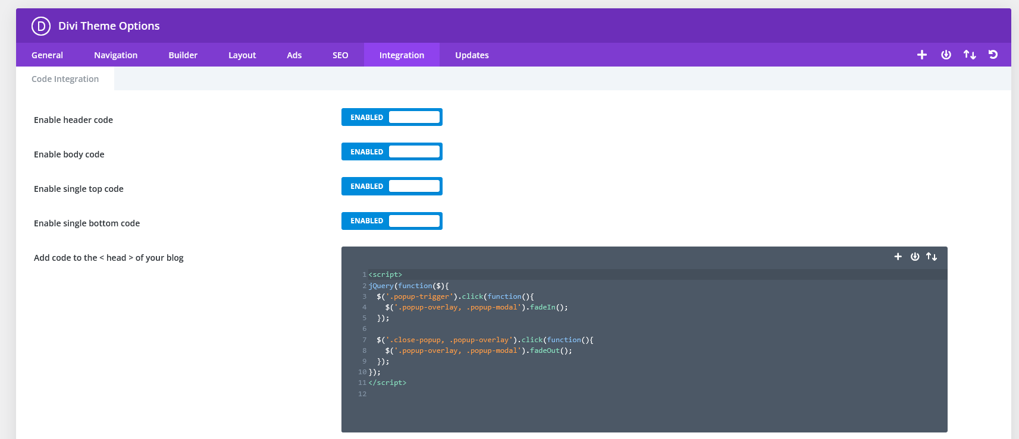Click the power icon in the code editor
Viewport: 1019px width, 439px height.
coord(915,257)
